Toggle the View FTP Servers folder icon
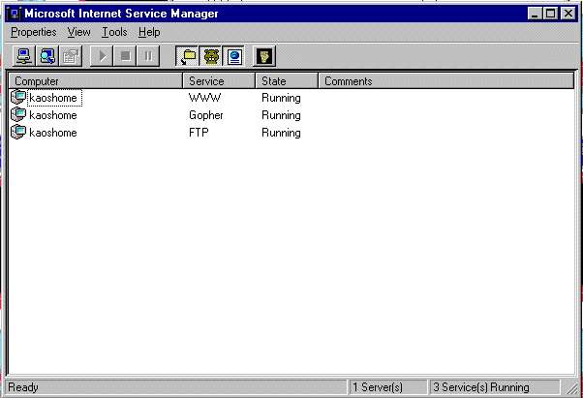Viewport: 583px width, 398px height. coord(188,56)
